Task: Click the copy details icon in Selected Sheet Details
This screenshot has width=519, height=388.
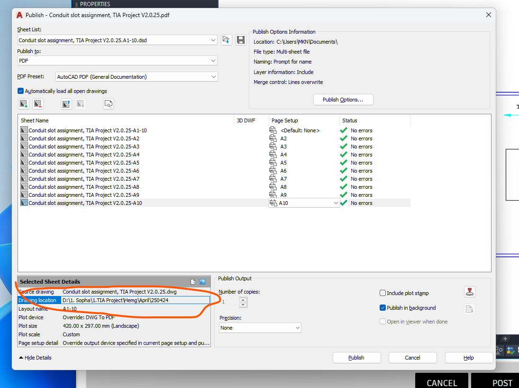Action: (x=193, y=282)
